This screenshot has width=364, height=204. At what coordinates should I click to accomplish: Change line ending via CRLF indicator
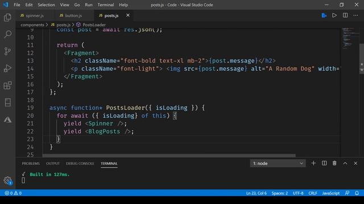pyautogui.click(x=313, y=193)
